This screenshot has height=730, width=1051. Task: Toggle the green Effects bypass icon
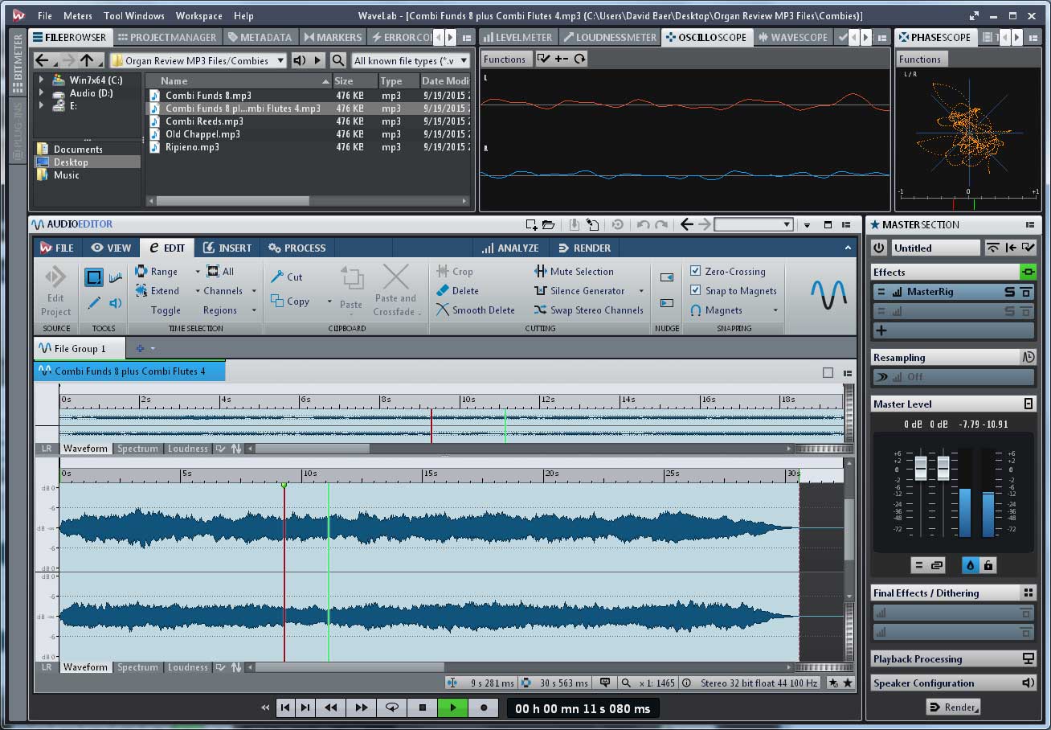coord(1028,272)
